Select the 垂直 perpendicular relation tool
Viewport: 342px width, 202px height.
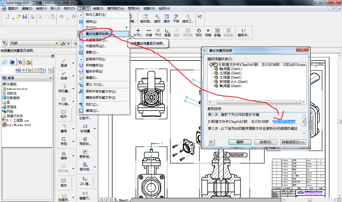[x=168, y=33]
